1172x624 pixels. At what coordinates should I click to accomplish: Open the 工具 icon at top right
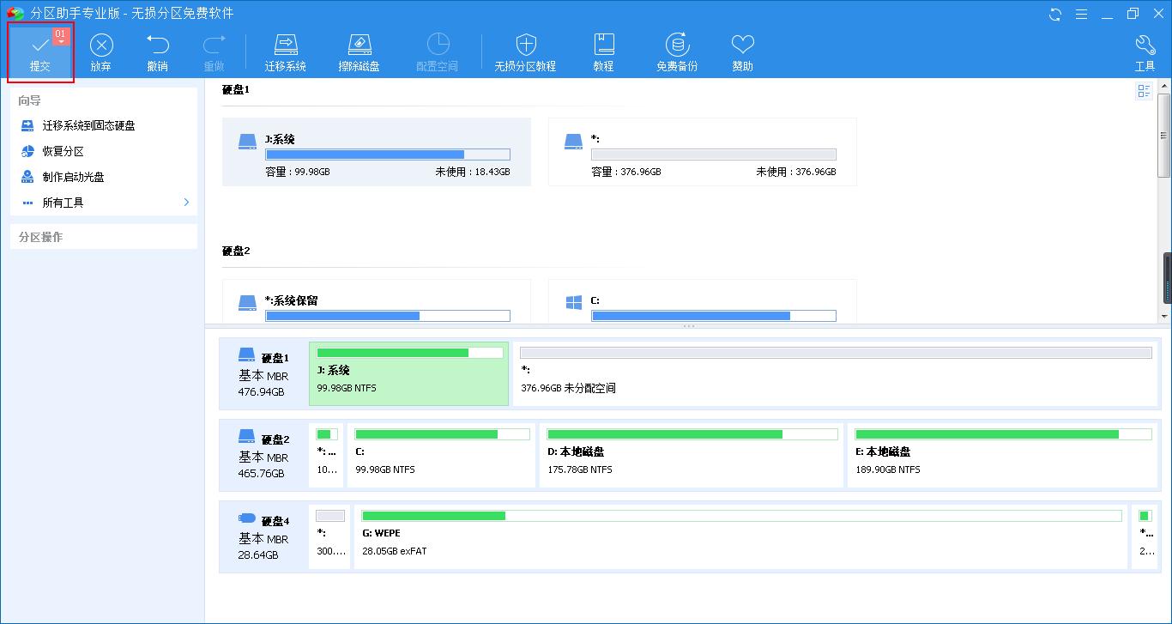pos(1145,50)
